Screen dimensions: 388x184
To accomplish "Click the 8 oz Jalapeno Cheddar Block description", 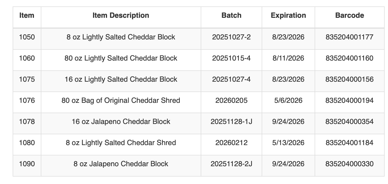I will point(121,164).
